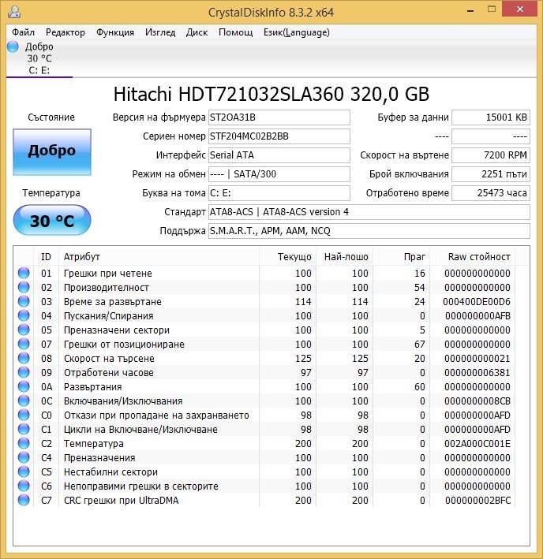Open the Език(Language) menu
This screenshot has width=543, height=559.
coord(295,32)
